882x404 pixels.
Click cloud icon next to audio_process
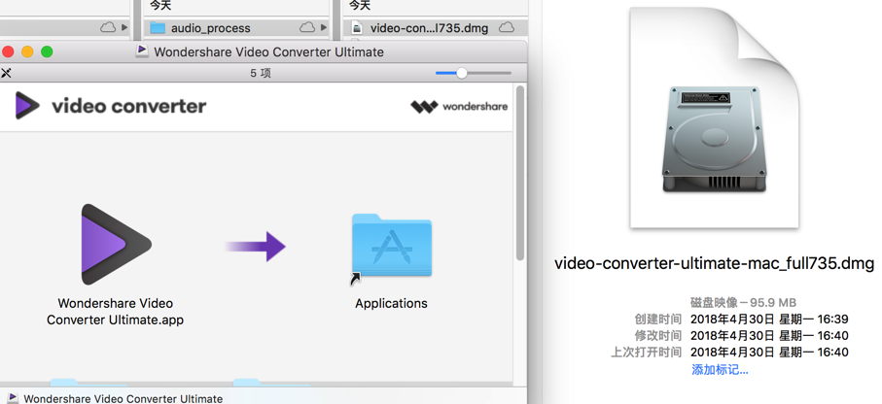point(307,27)
